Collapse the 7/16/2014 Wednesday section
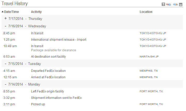Viewport: 186px width, 111px height. click(5, 26)
